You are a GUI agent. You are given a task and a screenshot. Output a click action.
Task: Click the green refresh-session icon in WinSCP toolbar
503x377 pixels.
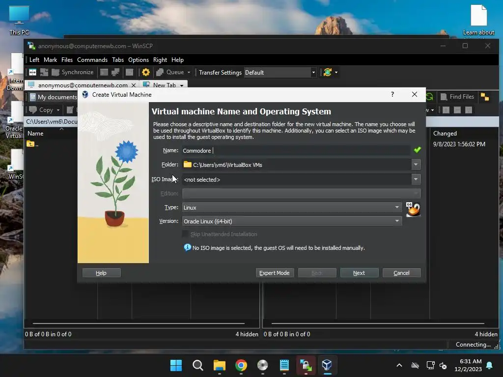coord(328,73)
